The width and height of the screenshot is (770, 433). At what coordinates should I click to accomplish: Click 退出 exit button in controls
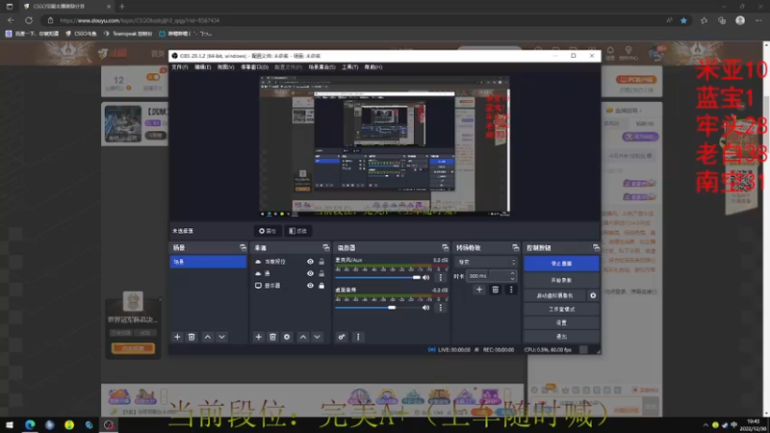click(x=561, y=337)
